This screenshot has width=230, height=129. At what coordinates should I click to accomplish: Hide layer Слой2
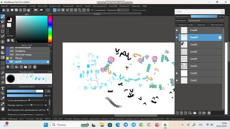pyautogui.click(x=177, y=73)
